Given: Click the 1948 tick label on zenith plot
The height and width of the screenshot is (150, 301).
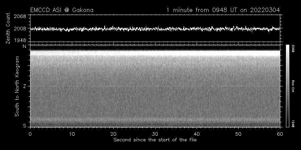Looking at the screenshot, I should point(20,40).
